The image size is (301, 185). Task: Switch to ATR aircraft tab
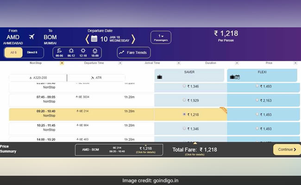pyautogui.click(x=96, y=78)
